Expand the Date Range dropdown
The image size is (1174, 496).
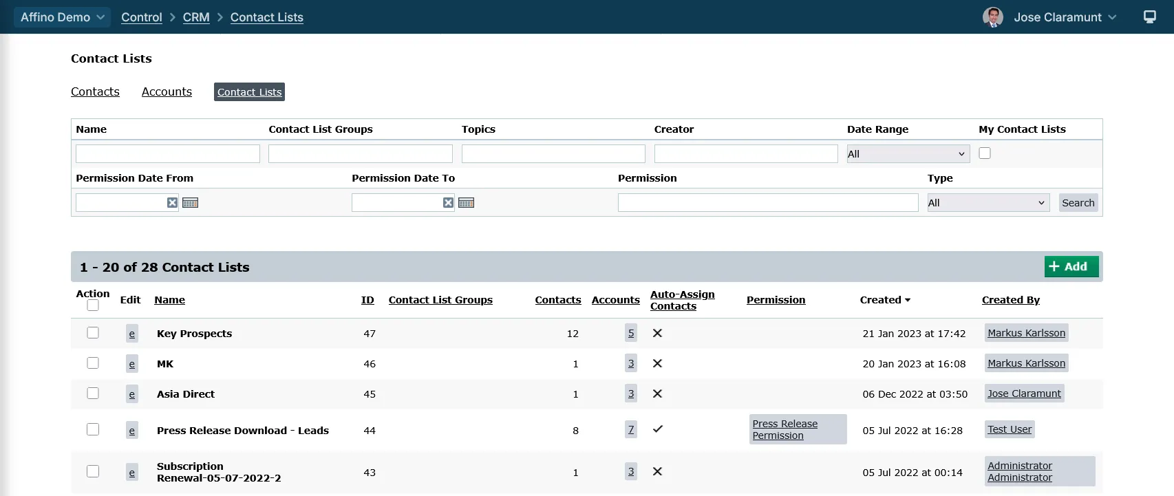coord(908,154)
